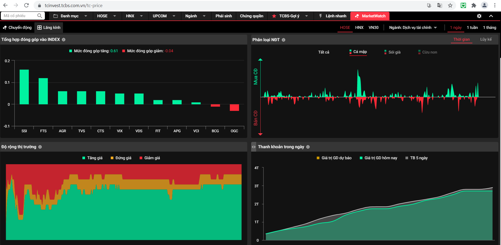This screenshot has width=501, height=245.
Task: Open the settings gear icon
Action: pyautogui.click(x=479, y=16)
